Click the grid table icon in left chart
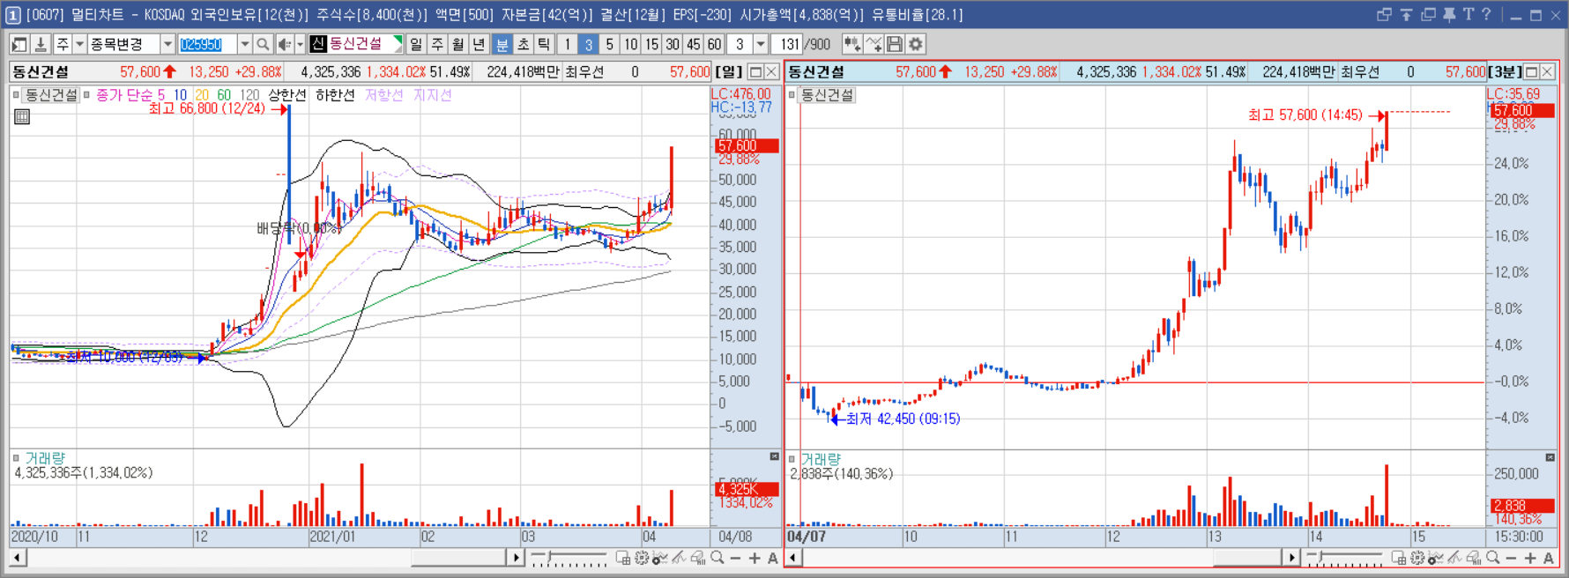Screen dimensions: 1569x578 22,116
